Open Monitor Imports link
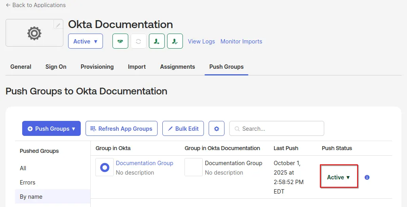407x207 pixels. point(241,41)
